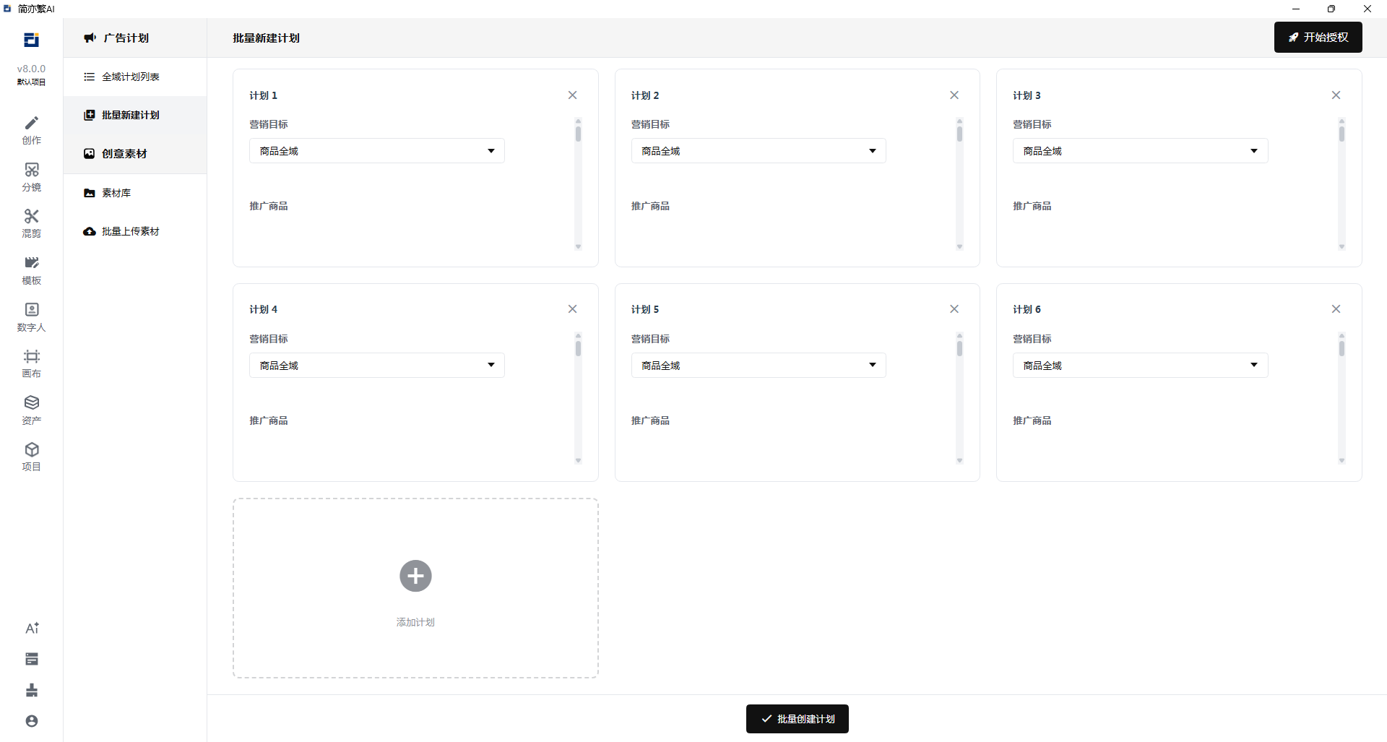This screenshot has width=1387, height=742.
Task: Remove 计划 2 with its close icon
Action: 954,95
